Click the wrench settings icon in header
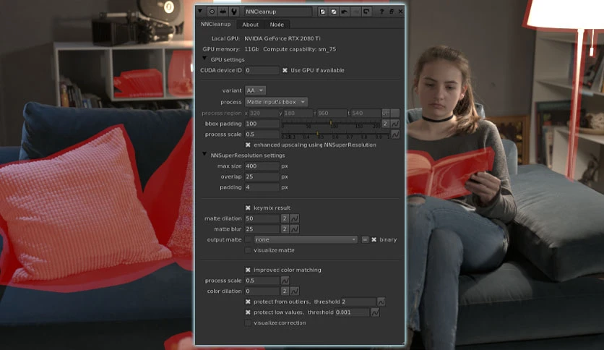This screenshot has height=350, width=604. coord(234,12)
